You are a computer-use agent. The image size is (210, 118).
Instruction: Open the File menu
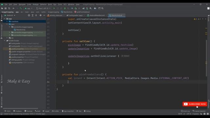[6, 4]
